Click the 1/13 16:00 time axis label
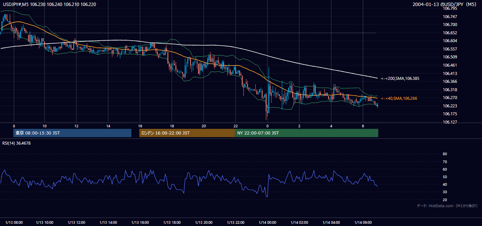Image resolution: width=482 pixels, height=226 pixels. coord(140,222)
